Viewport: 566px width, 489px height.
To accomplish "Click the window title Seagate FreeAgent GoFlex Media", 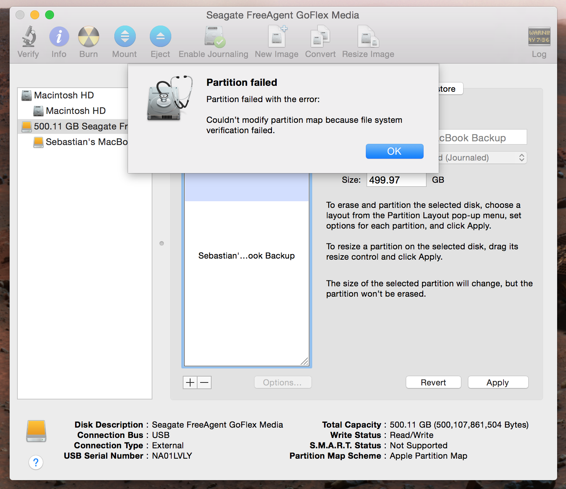I will coord(283,15).
